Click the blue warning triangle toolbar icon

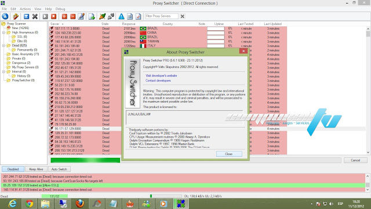[121, 16]
